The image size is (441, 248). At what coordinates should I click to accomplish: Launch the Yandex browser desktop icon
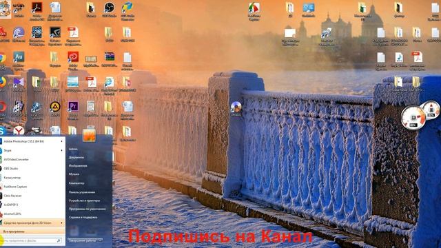click(x=19, y=131)
